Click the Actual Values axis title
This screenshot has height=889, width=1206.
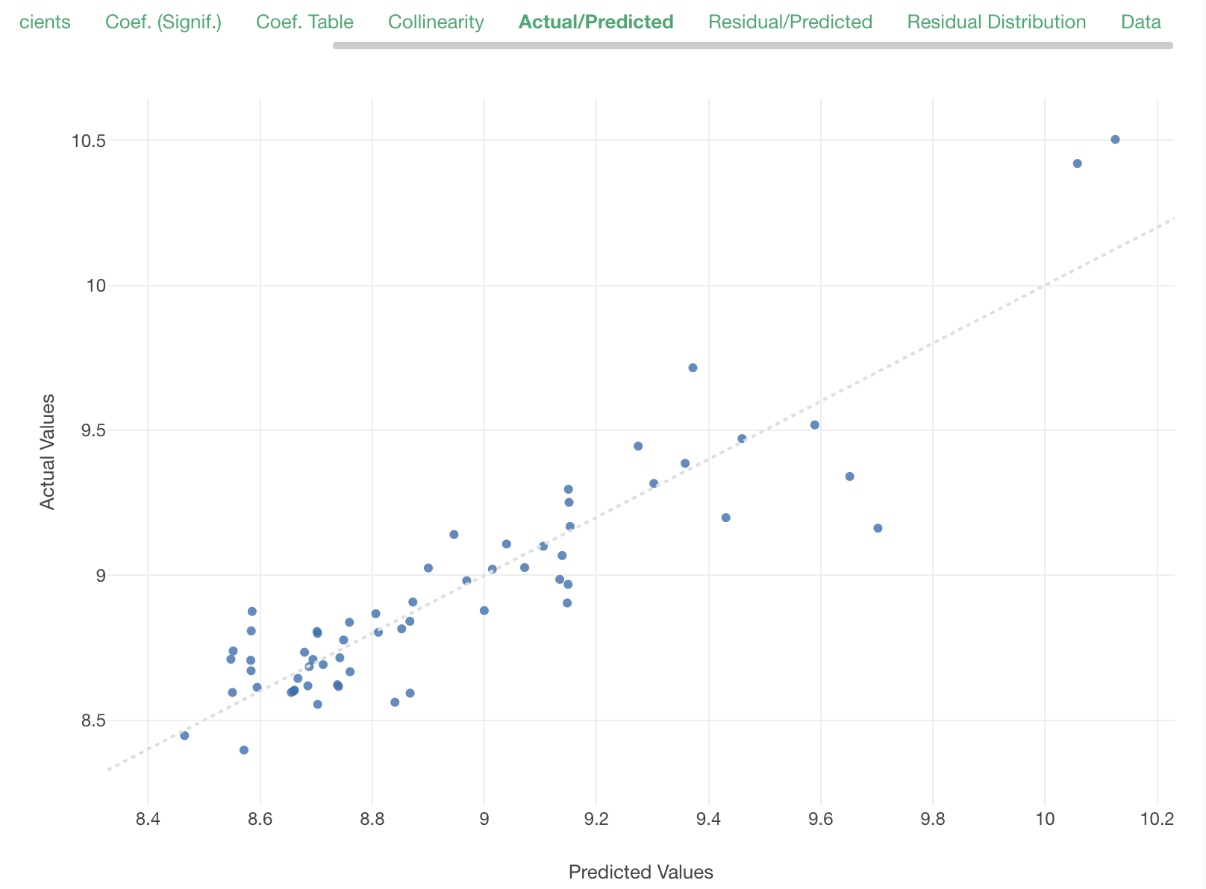[48, 452]
